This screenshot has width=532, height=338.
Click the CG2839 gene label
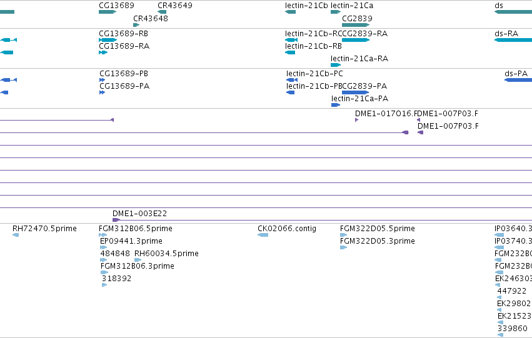click(357, 18)
